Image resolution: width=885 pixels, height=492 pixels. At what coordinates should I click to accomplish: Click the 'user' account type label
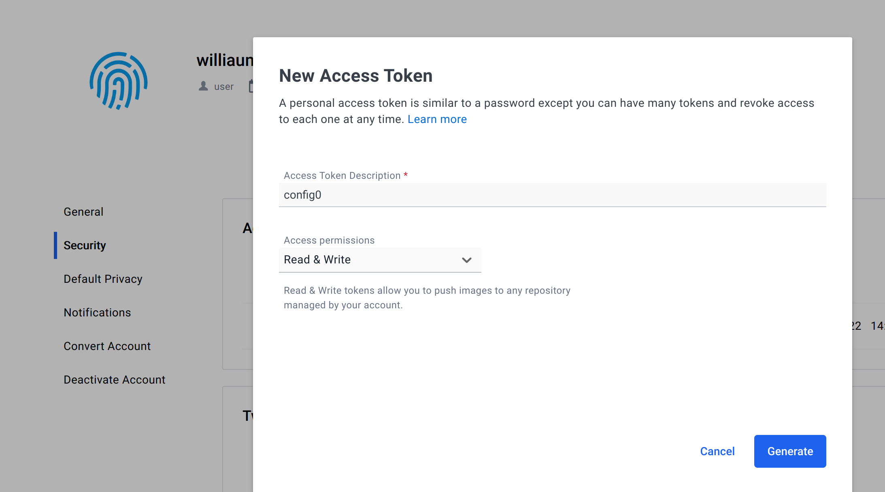pos(224,87)
